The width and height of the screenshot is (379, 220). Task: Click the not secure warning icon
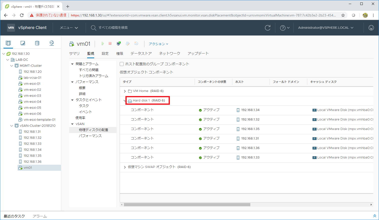32,15
